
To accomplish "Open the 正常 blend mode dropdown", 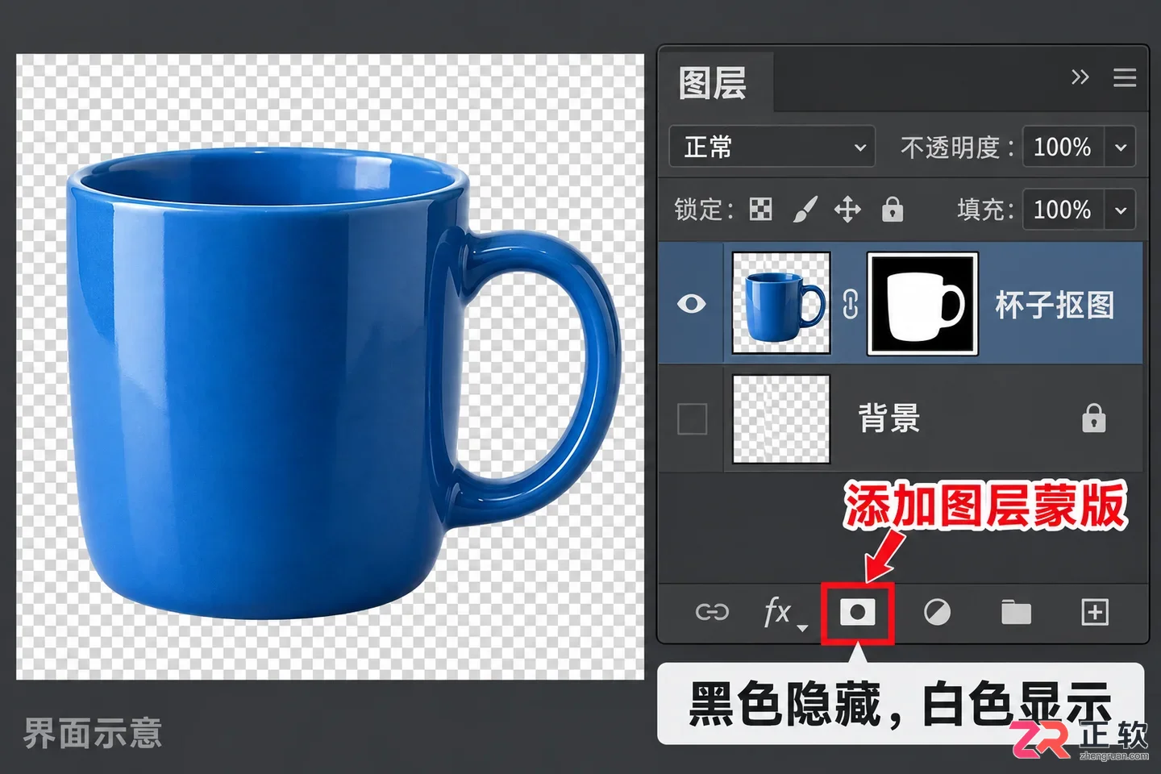I will point(772,147).
